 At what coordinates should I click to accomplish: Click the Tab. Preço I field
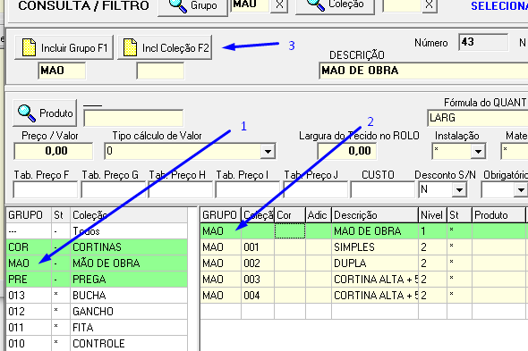248,189
